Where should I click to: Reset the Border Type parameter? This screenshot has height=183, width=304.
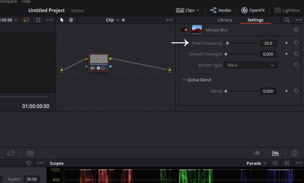(x=296, y=64)
